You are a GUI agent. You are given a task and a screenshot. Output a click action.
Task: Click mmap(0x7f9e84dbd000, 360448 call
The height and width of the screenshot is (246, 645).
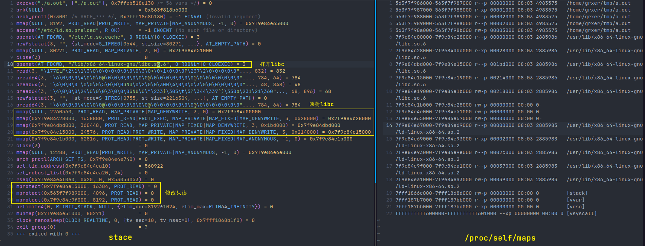pyautogui.click(x=178, y=125)
